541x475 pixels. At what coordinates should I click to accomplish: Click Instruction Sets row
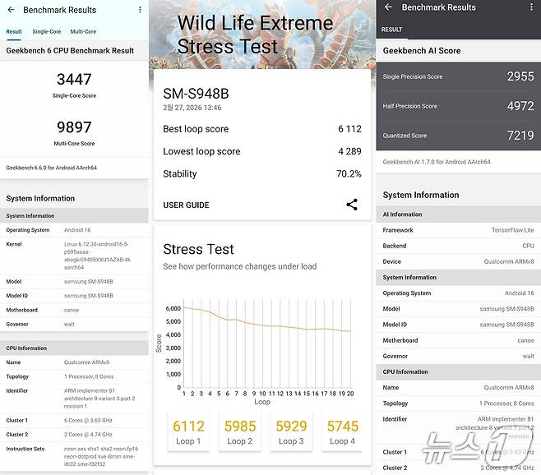click(x=74, y=456)
